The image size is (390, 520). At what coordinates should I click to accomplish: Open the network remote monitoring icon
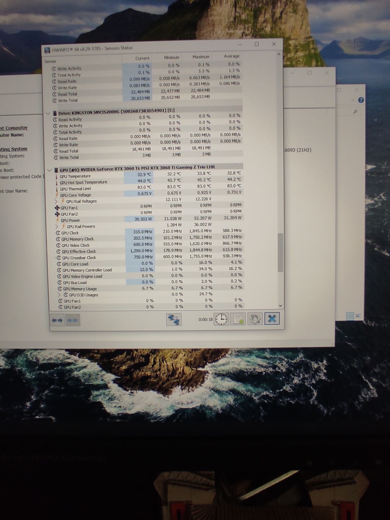(174, 319)
